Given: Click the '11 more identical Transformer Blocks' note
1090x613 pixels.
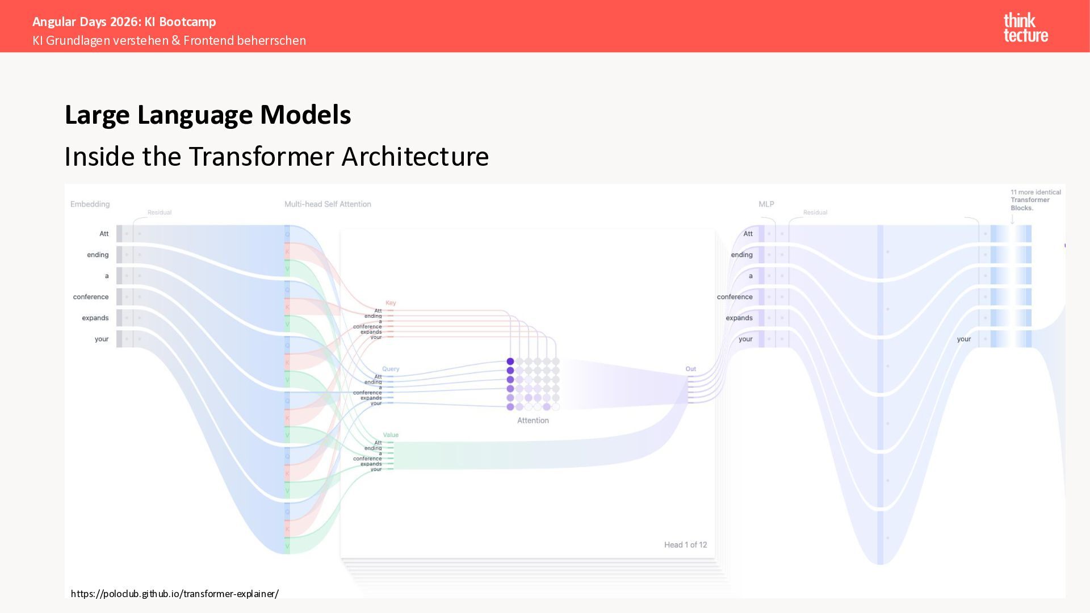Looking at the screenshot, I should coord(1035,200).
